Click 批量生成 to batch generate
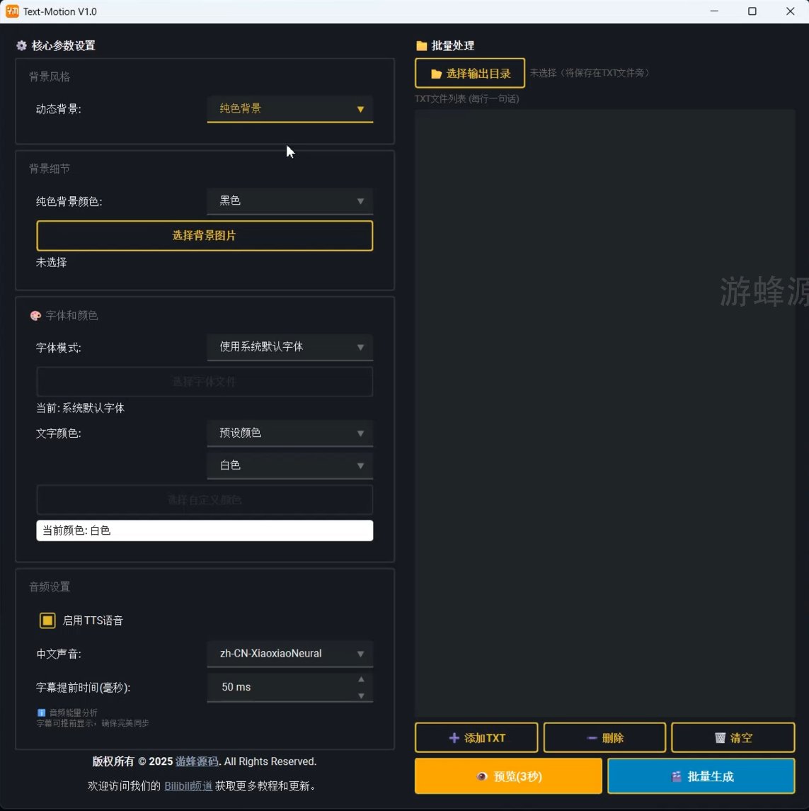This screenshot has width=809, height=811. click(x=701, y=776)
